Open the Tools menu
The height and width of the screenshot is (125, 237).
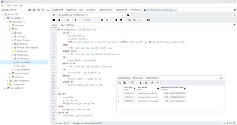click(x=15, y=6)
